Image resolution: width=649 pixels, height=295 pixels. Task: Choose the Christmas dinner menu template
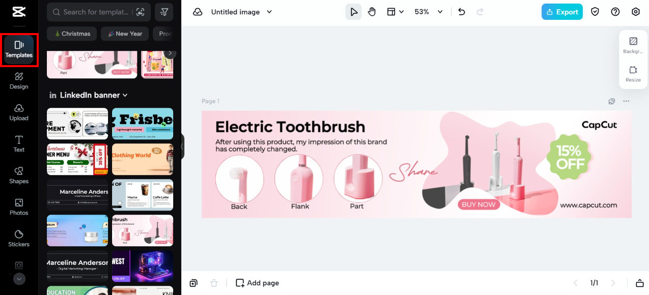[x=77, y=159]
